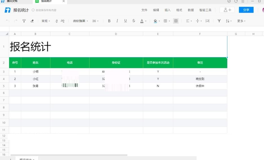Open the sort A-Z dropdown

pyautogui.click(x=229, y=21)
